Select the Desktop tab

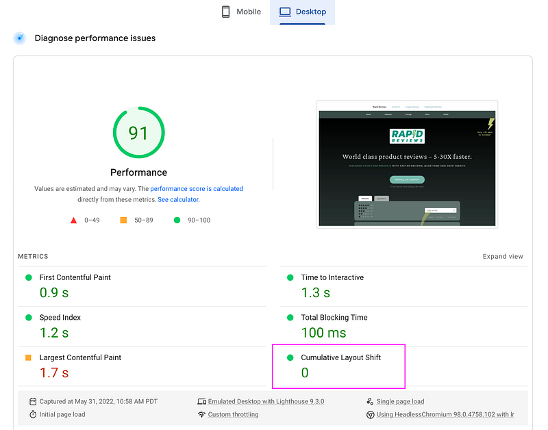(303, 12)
